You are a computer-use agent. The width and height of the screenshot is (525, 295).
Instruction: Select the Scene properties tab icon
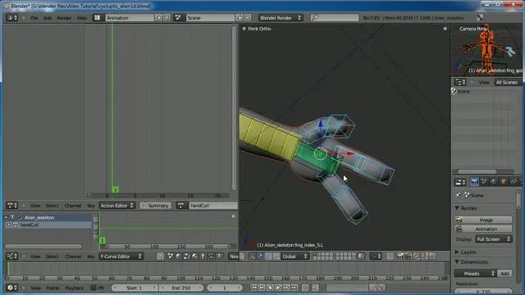coord(484,182)
